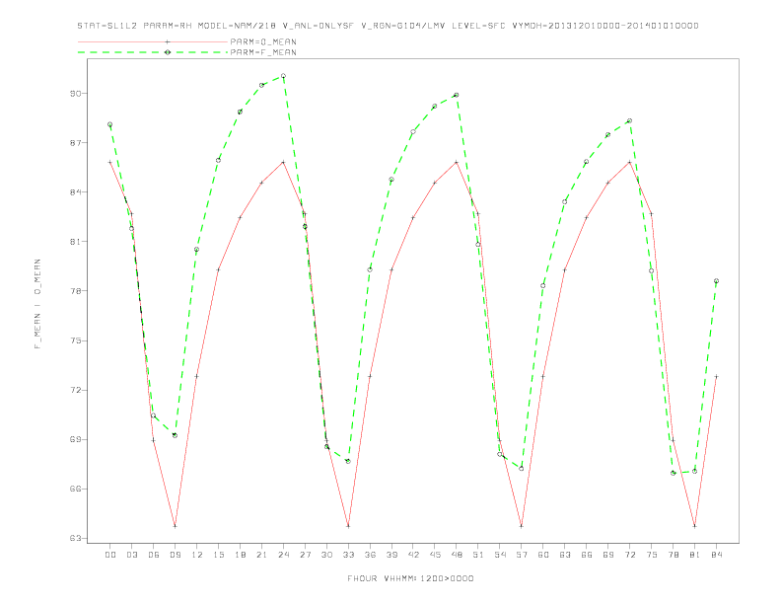Click the 72 value on the vertical axis

76,390
